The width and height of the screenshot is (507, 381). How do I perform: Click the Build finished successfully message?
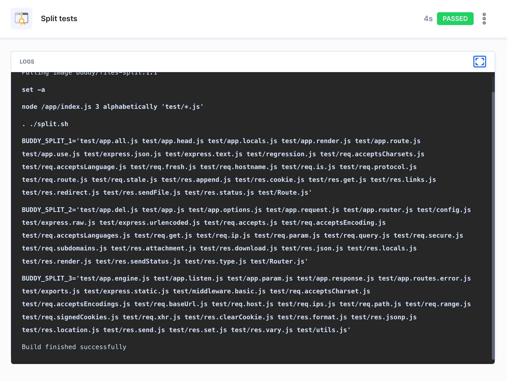pos(74,346)
